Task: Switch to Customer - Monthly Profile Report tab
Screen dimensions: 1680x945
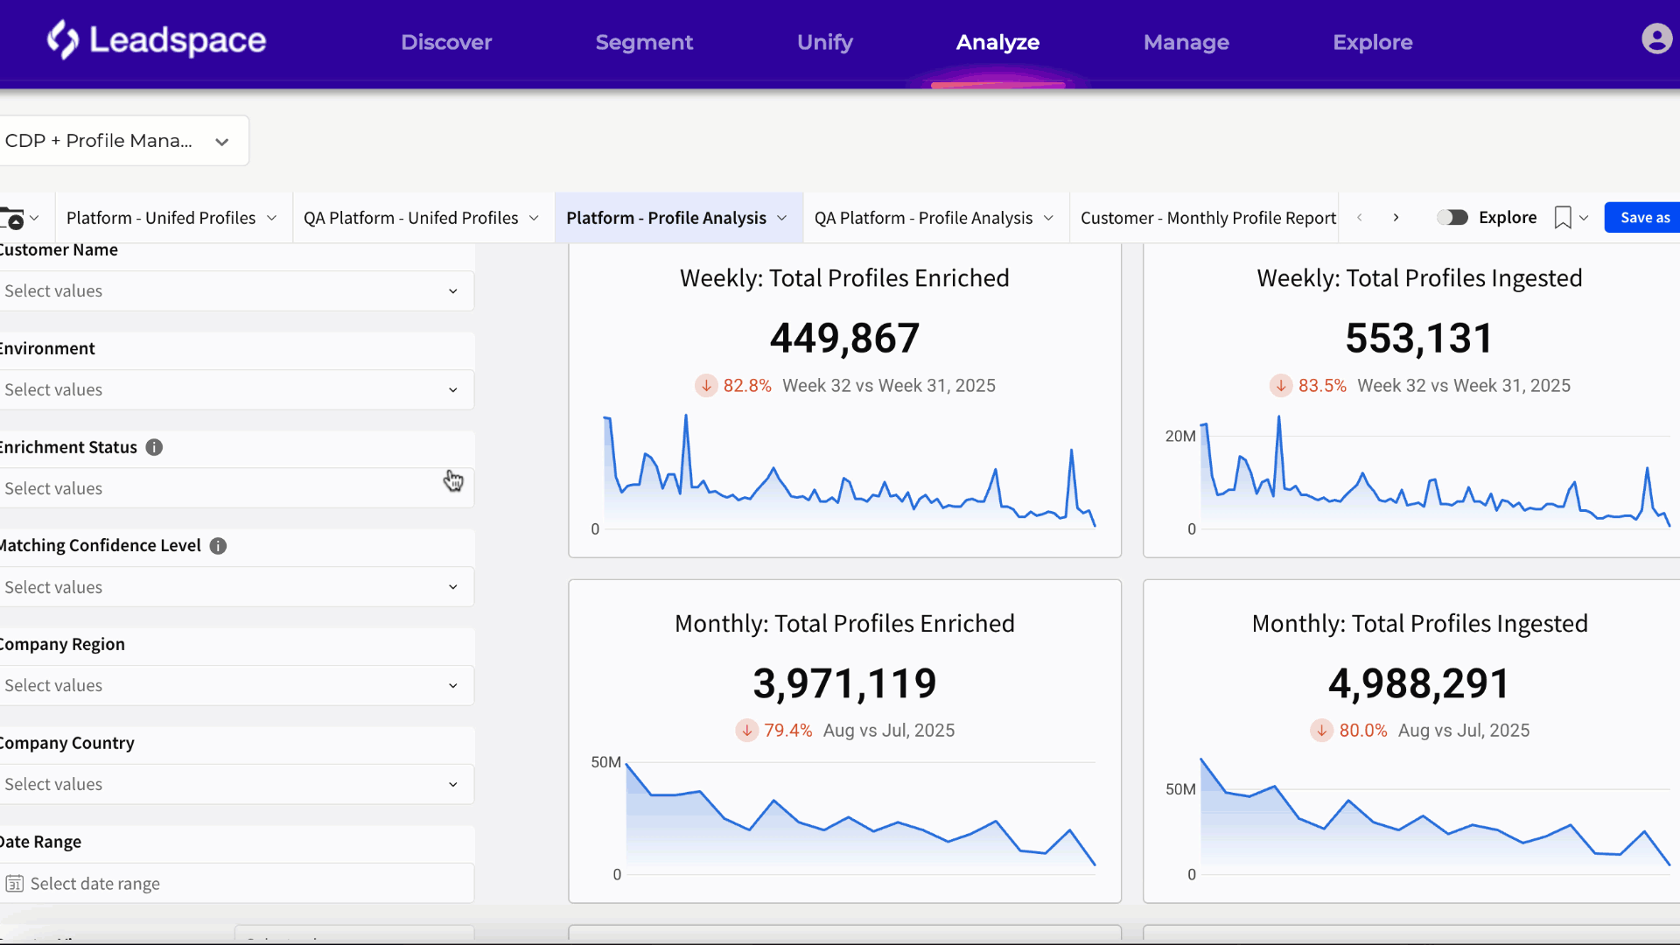Action: [x=1208, y=218]
